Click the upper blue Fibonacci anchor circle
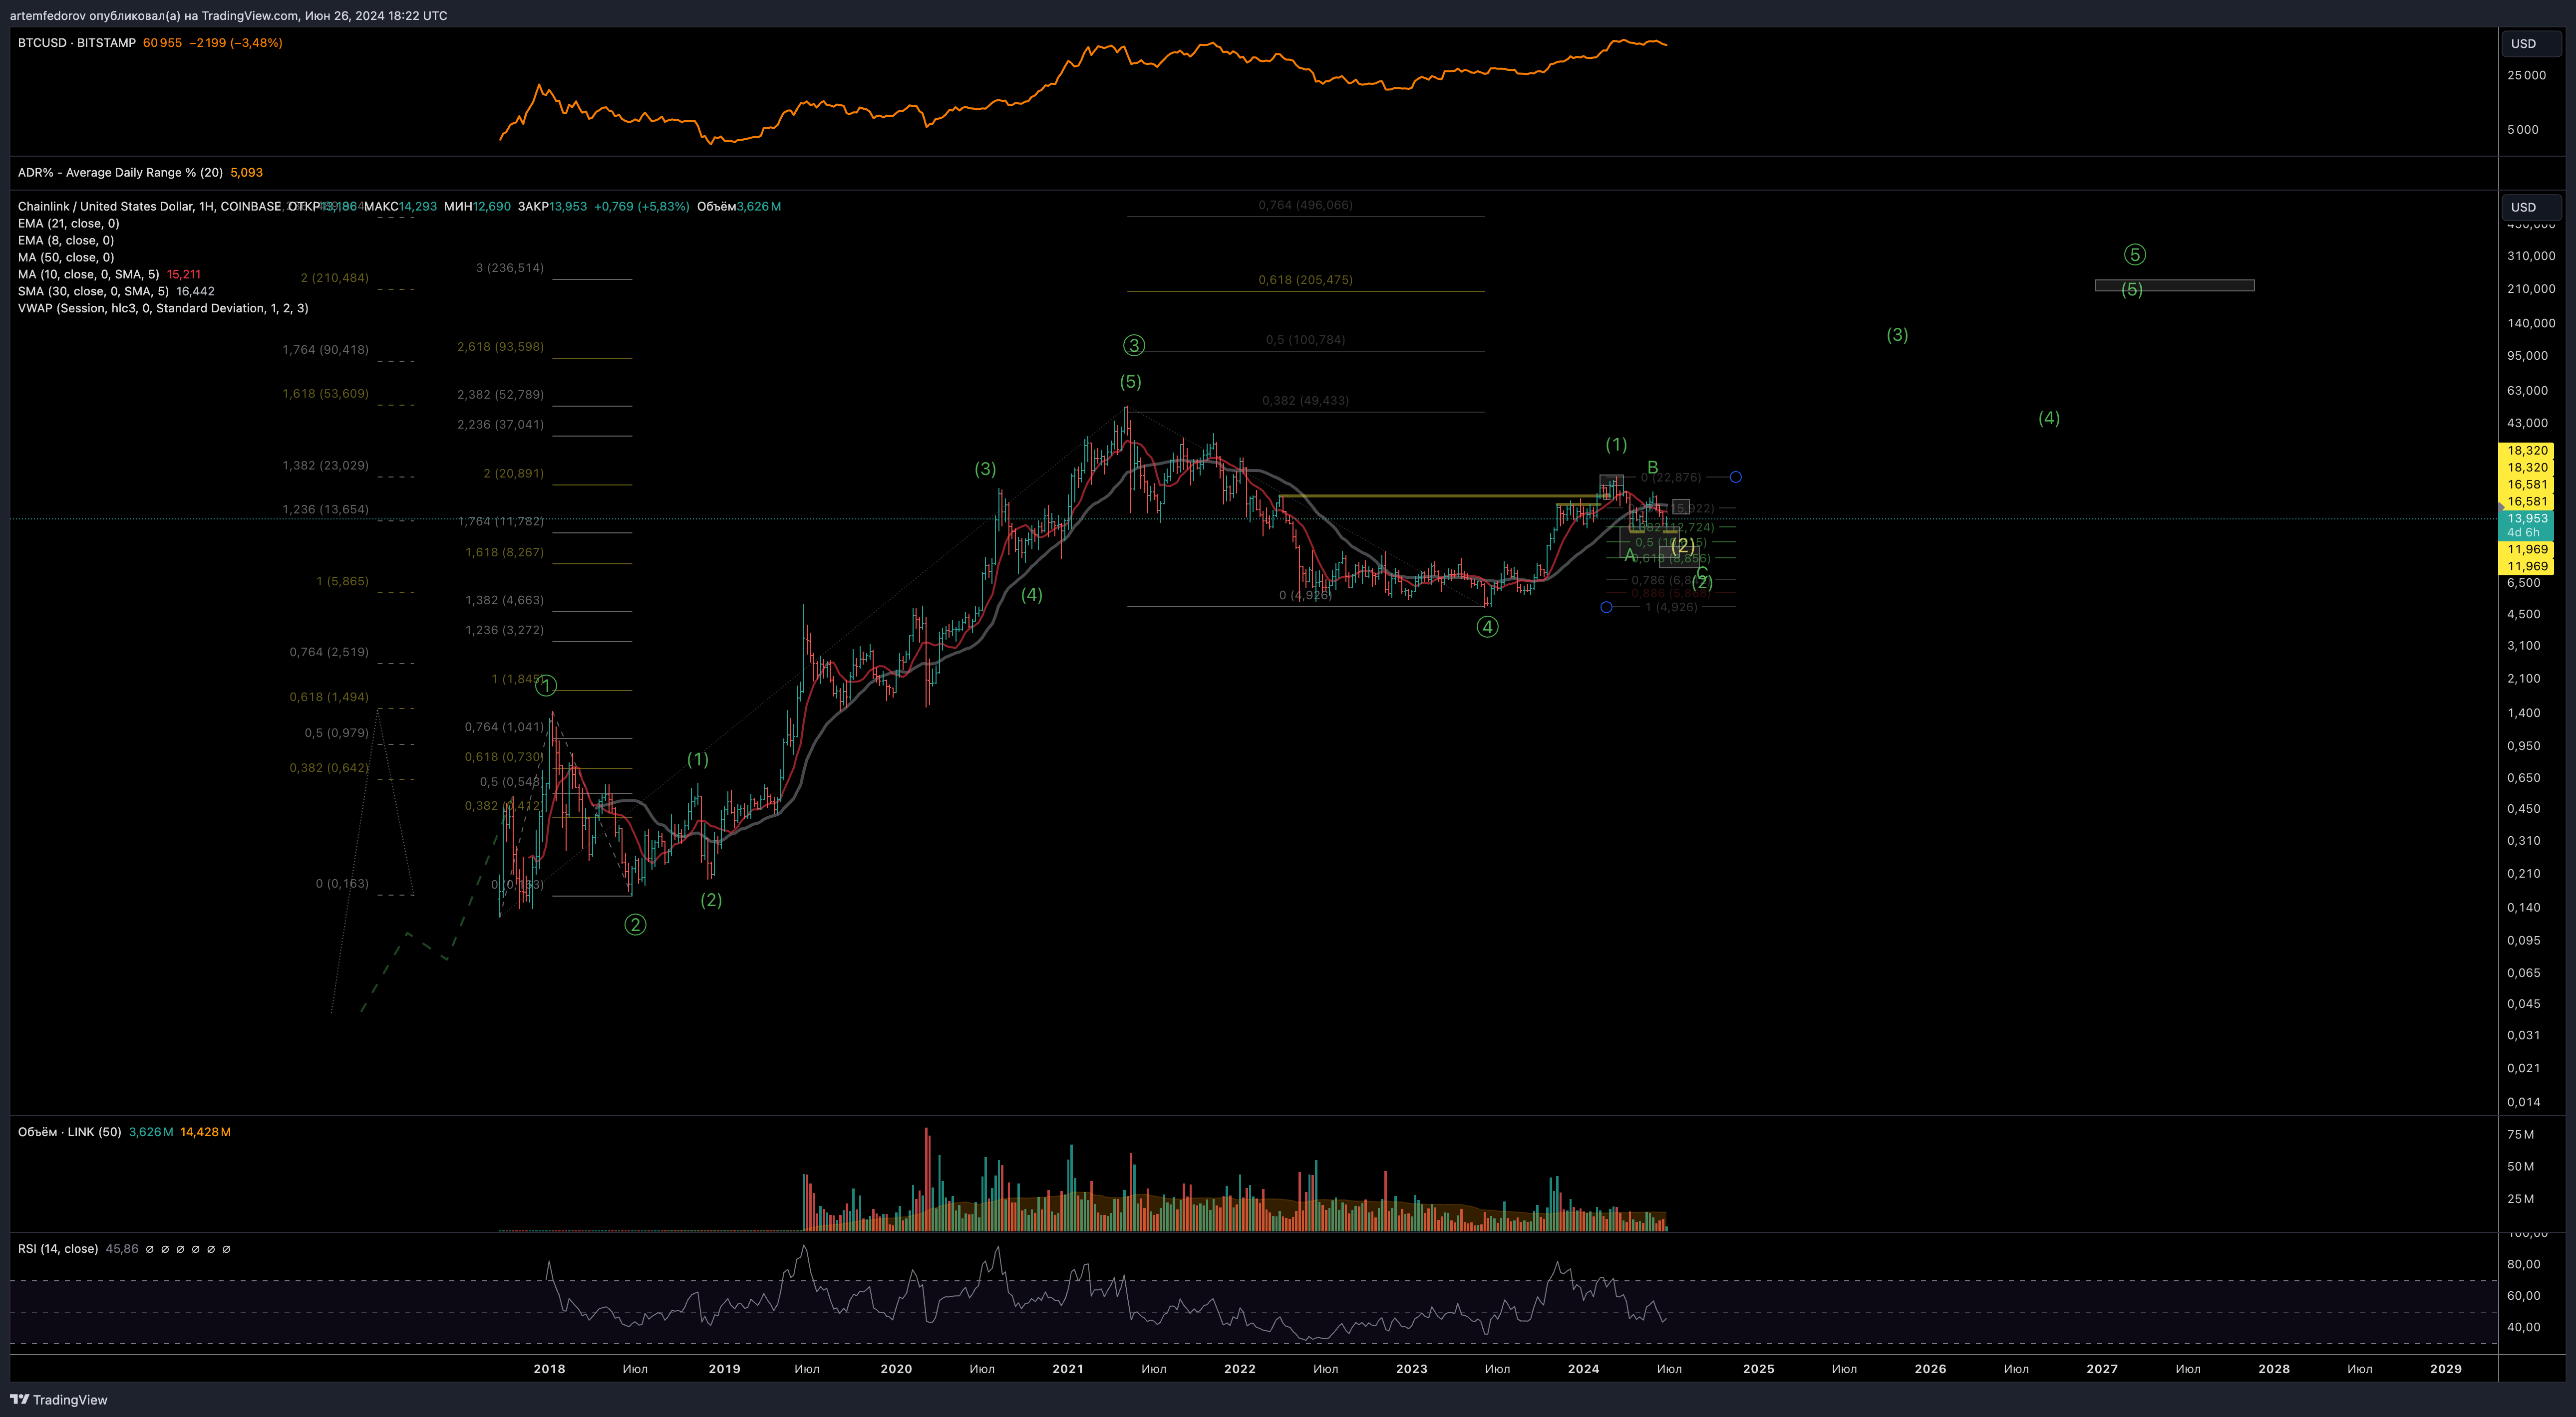The height and width of the screenshot is (1417, 2576). 1736,476
